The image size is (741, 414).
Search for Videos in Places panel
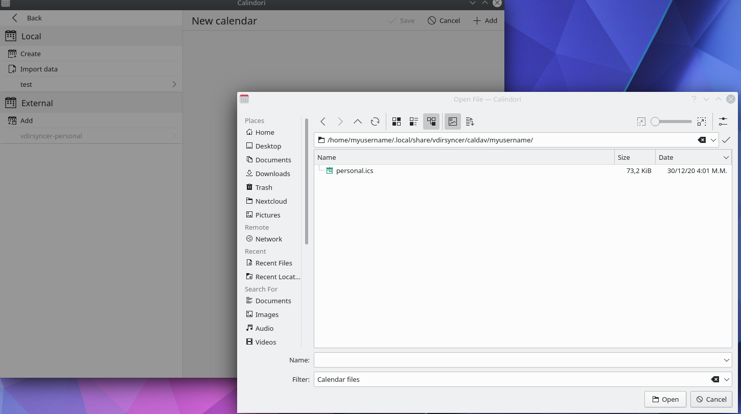261,342
